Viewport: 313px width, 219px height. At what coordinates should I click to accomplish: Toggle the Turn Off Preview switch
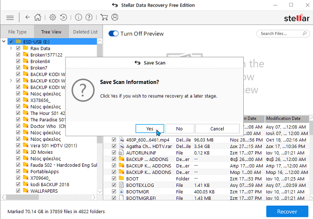[x=114, y=33]
